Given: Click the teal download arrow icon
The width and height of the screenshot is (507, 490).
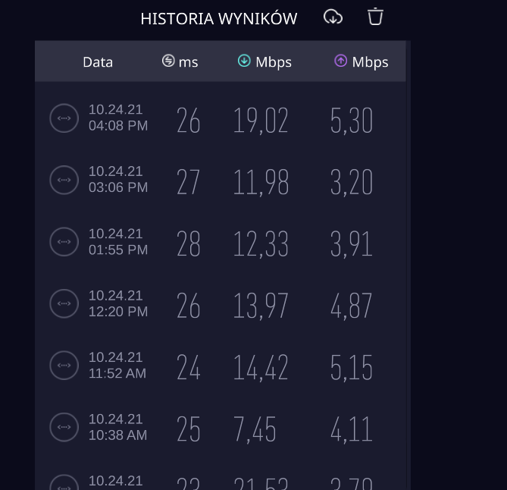Looking at the screenshot, I should click(244, 61).
